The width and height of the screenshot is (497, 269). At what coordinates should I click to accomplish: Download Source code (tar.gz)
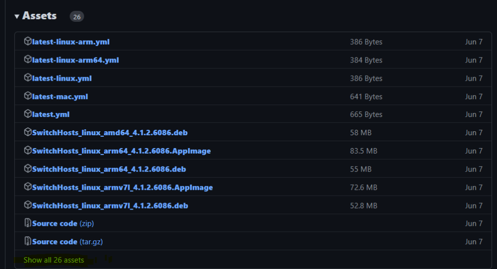(67, 242)
